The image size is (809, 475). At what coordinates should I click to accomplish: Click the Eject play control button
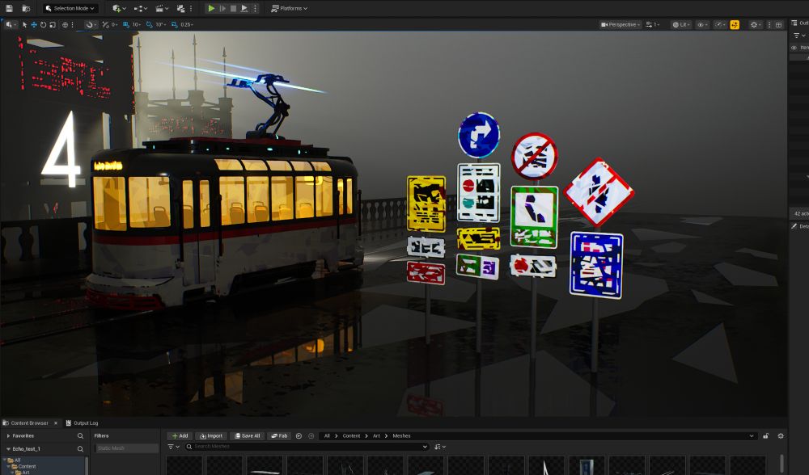click(244, 8)
